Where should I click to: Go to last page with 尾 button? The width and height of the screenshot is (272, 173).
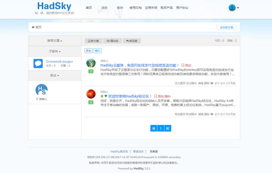tap(167, 128)
